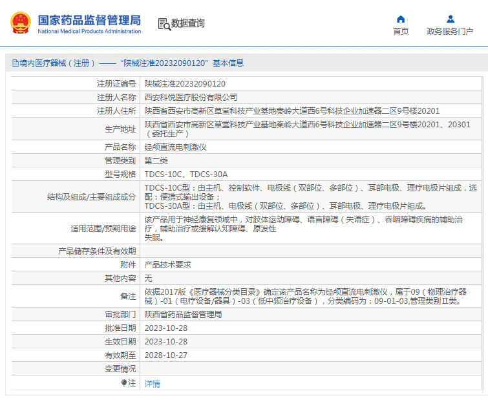Click 产品储存条件及有效期 label
This screenshot has width=488, height=400.
[97, 251]
